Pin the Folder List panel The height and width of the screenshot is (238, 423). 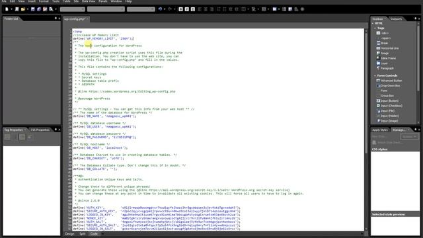coord(56,19)
